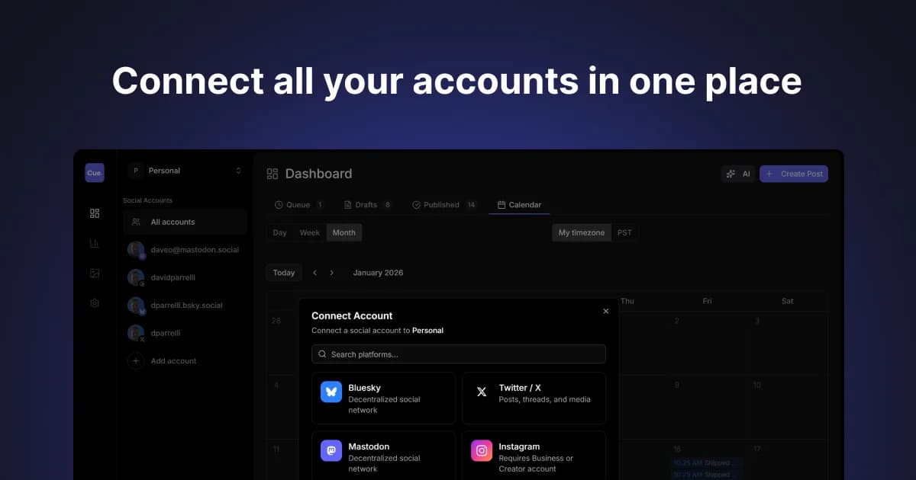The image size is (916, 480).
Task: Click the Today button
Action: coord(283,272)
